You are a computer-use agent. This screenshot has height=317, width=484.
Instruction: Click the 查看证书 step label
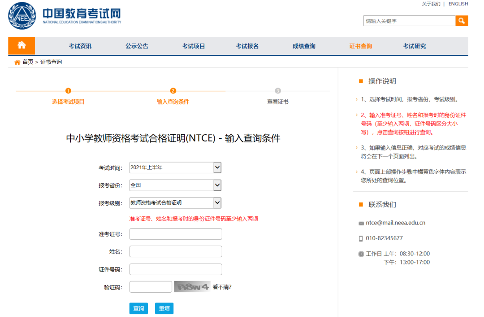tap(278, 102)
